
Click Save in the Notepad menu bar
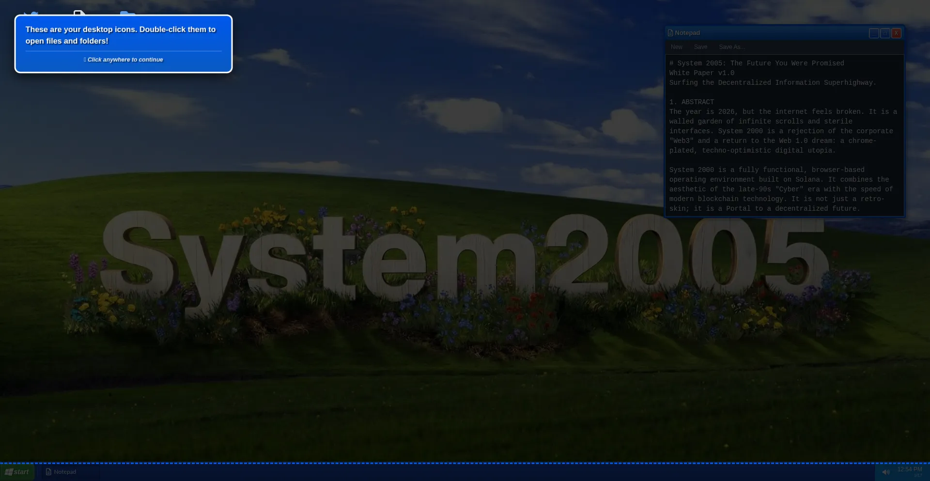click(x=700, y=47)
